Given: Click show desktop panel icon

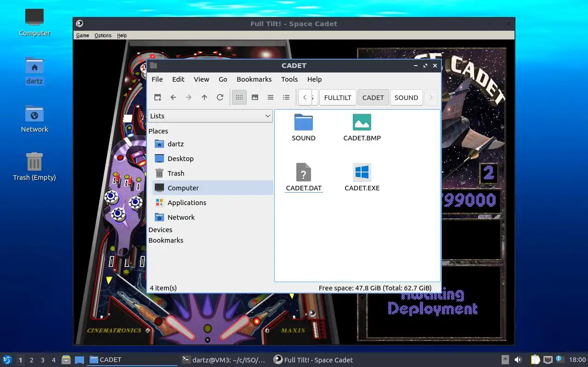Looking at the screenshot, I should [x=79, y=360].
